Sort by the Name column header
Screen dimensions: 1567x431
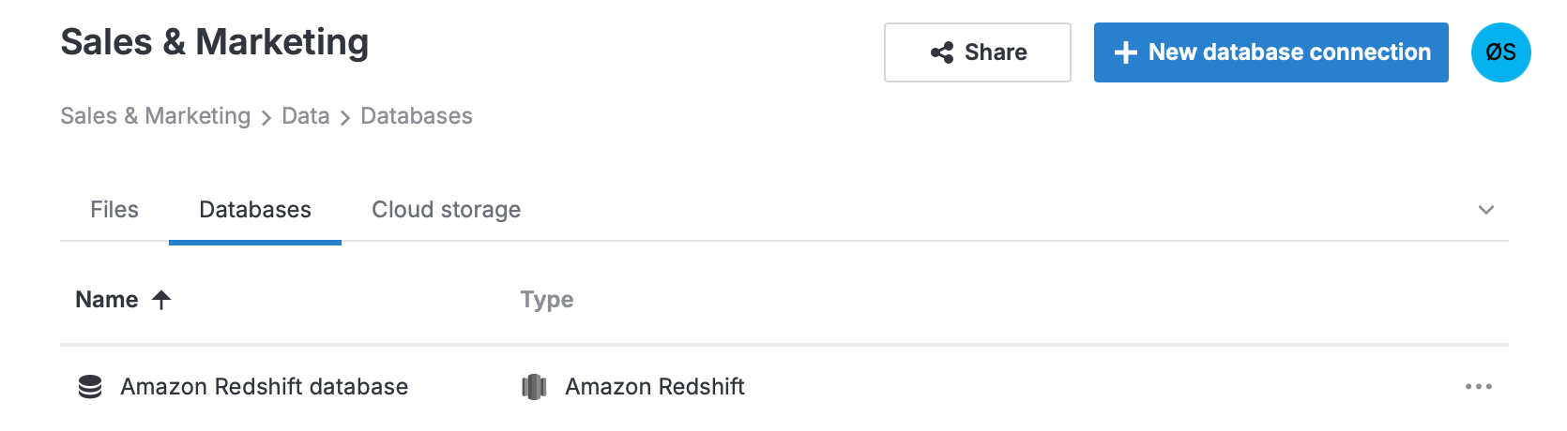pyautogui.click(x=107, y=300)
